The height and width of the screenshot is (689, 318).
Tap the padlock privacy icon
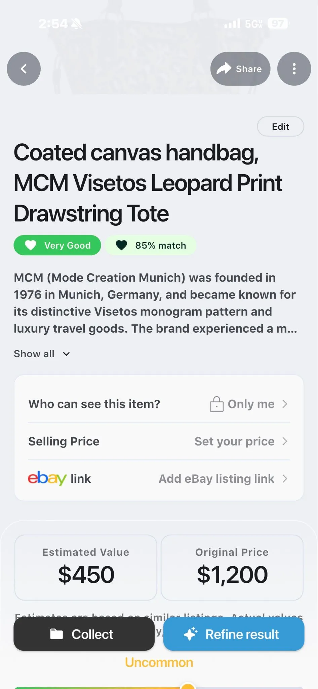(216, 404)
